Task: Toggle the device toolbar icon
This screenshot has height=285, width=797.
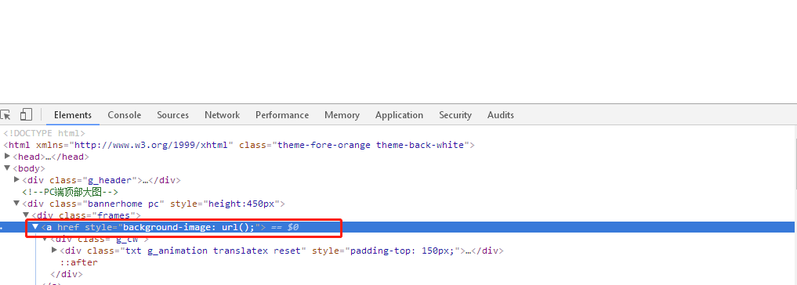Action: [26, 115]
